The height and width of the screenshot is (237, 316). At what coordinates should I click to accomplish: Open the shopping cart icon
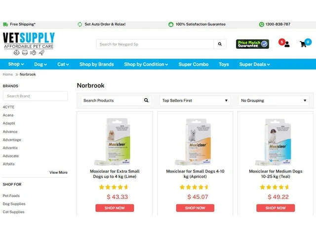[303, 44]
